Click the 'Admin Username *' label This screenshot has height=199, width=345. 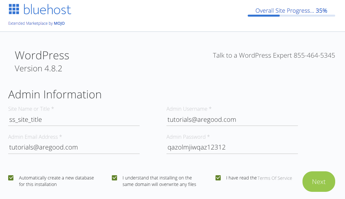click(189, 109)
